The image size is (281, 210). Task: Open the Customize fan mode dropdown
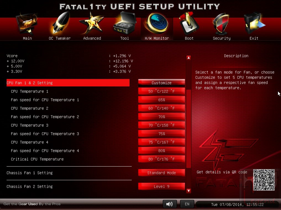pyautogui.click(x=161, y=83)
